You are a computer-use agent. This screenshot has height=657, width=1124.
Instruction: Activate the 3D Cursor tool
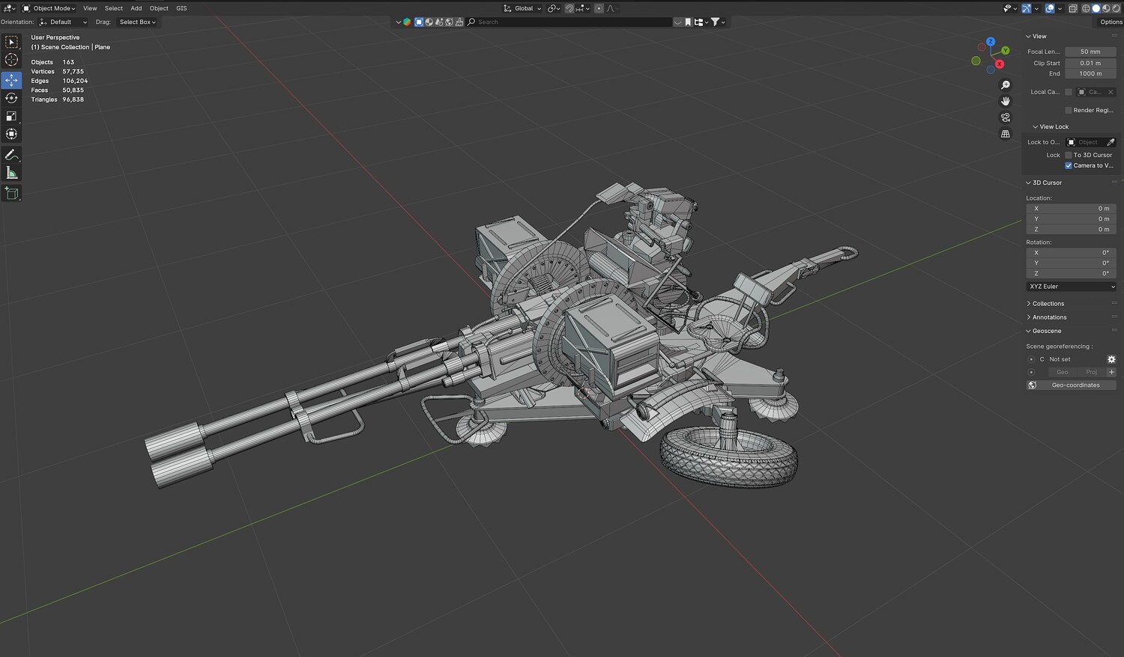(11, 60)
